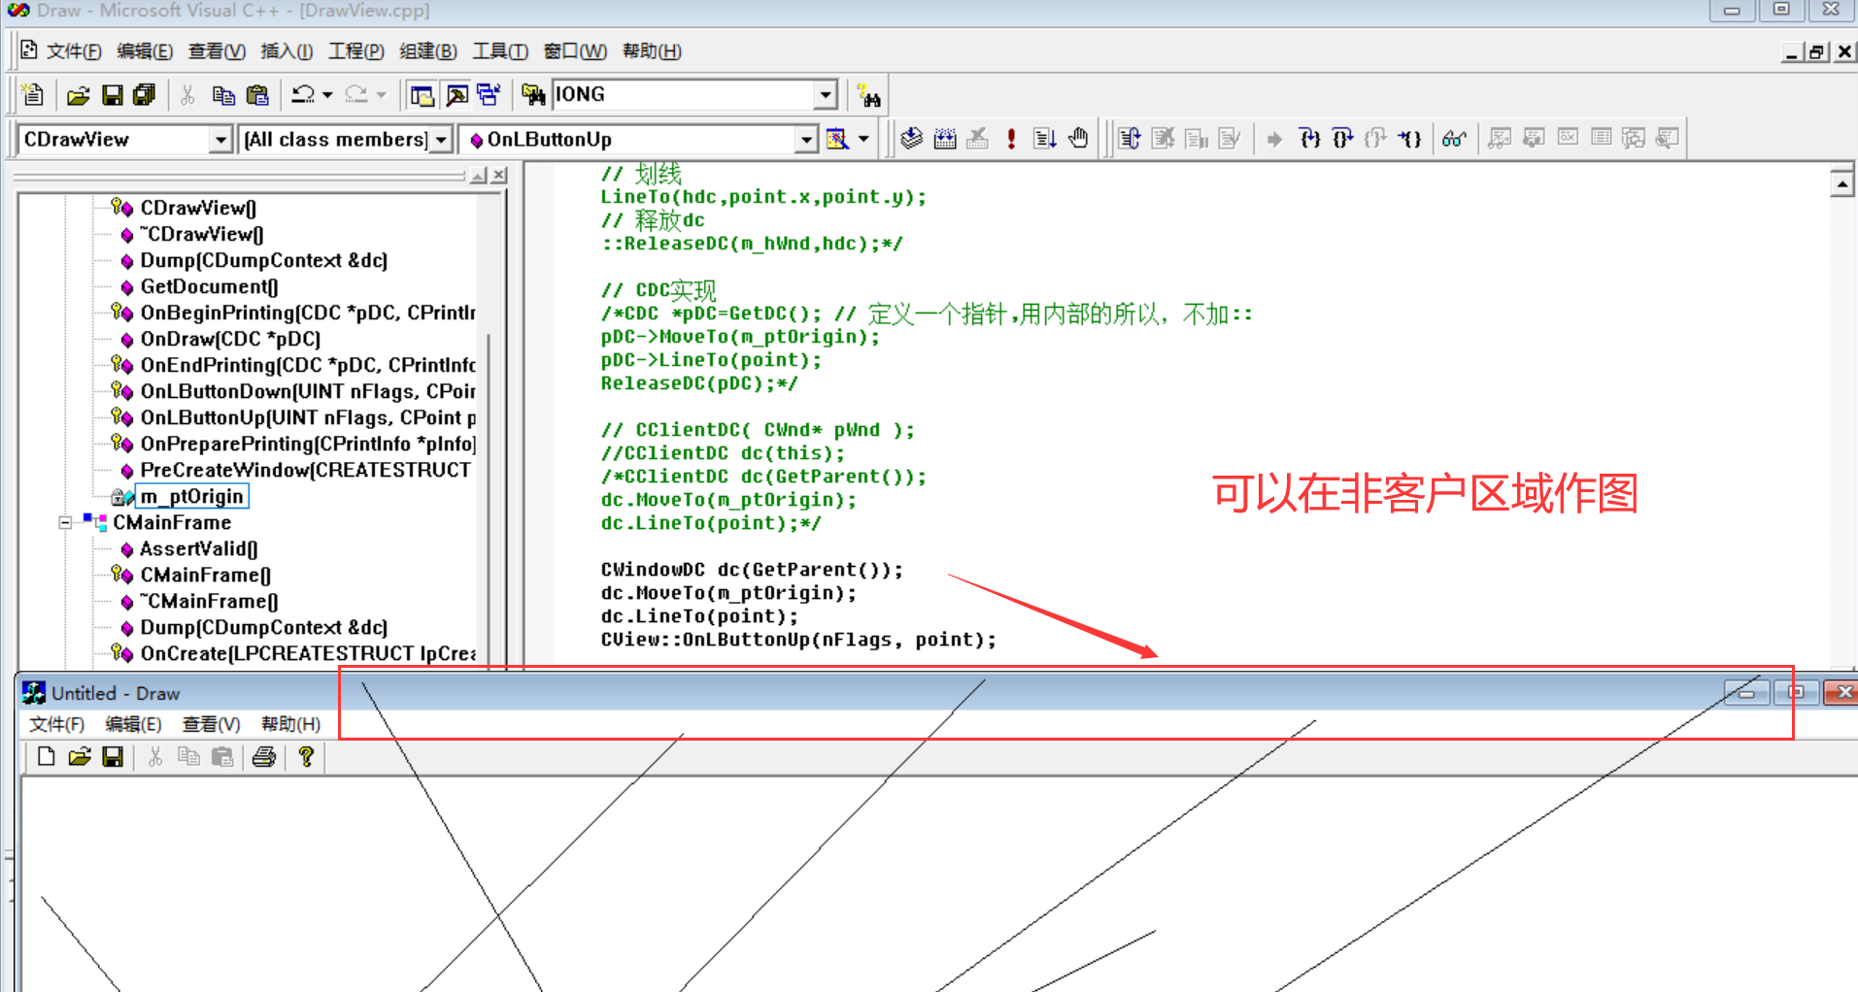Open 文件(F) menu in the Draw window
Image resolution: width=1858 pixels, height=992 pixels.
click(x=56, y=724)
